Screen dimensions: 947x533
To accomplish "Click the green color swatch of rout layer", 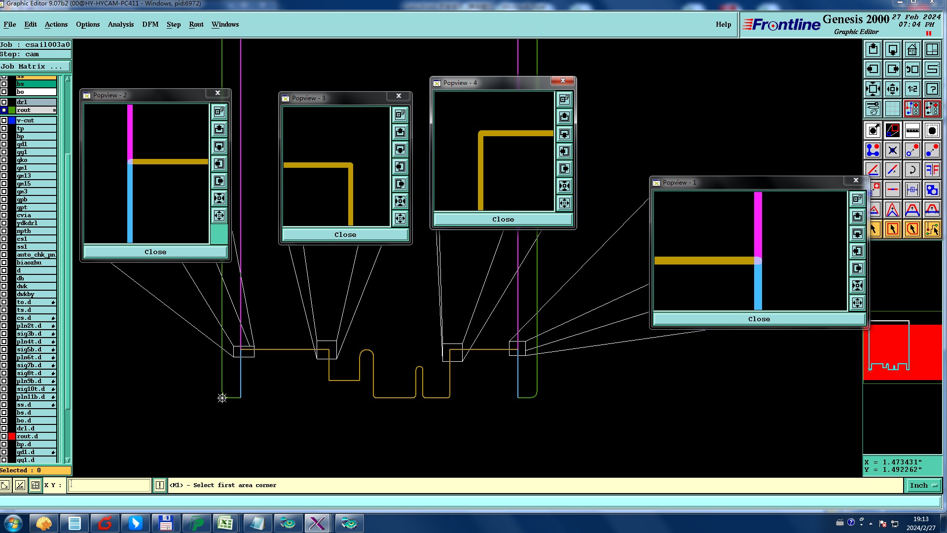I will (12, 110).
